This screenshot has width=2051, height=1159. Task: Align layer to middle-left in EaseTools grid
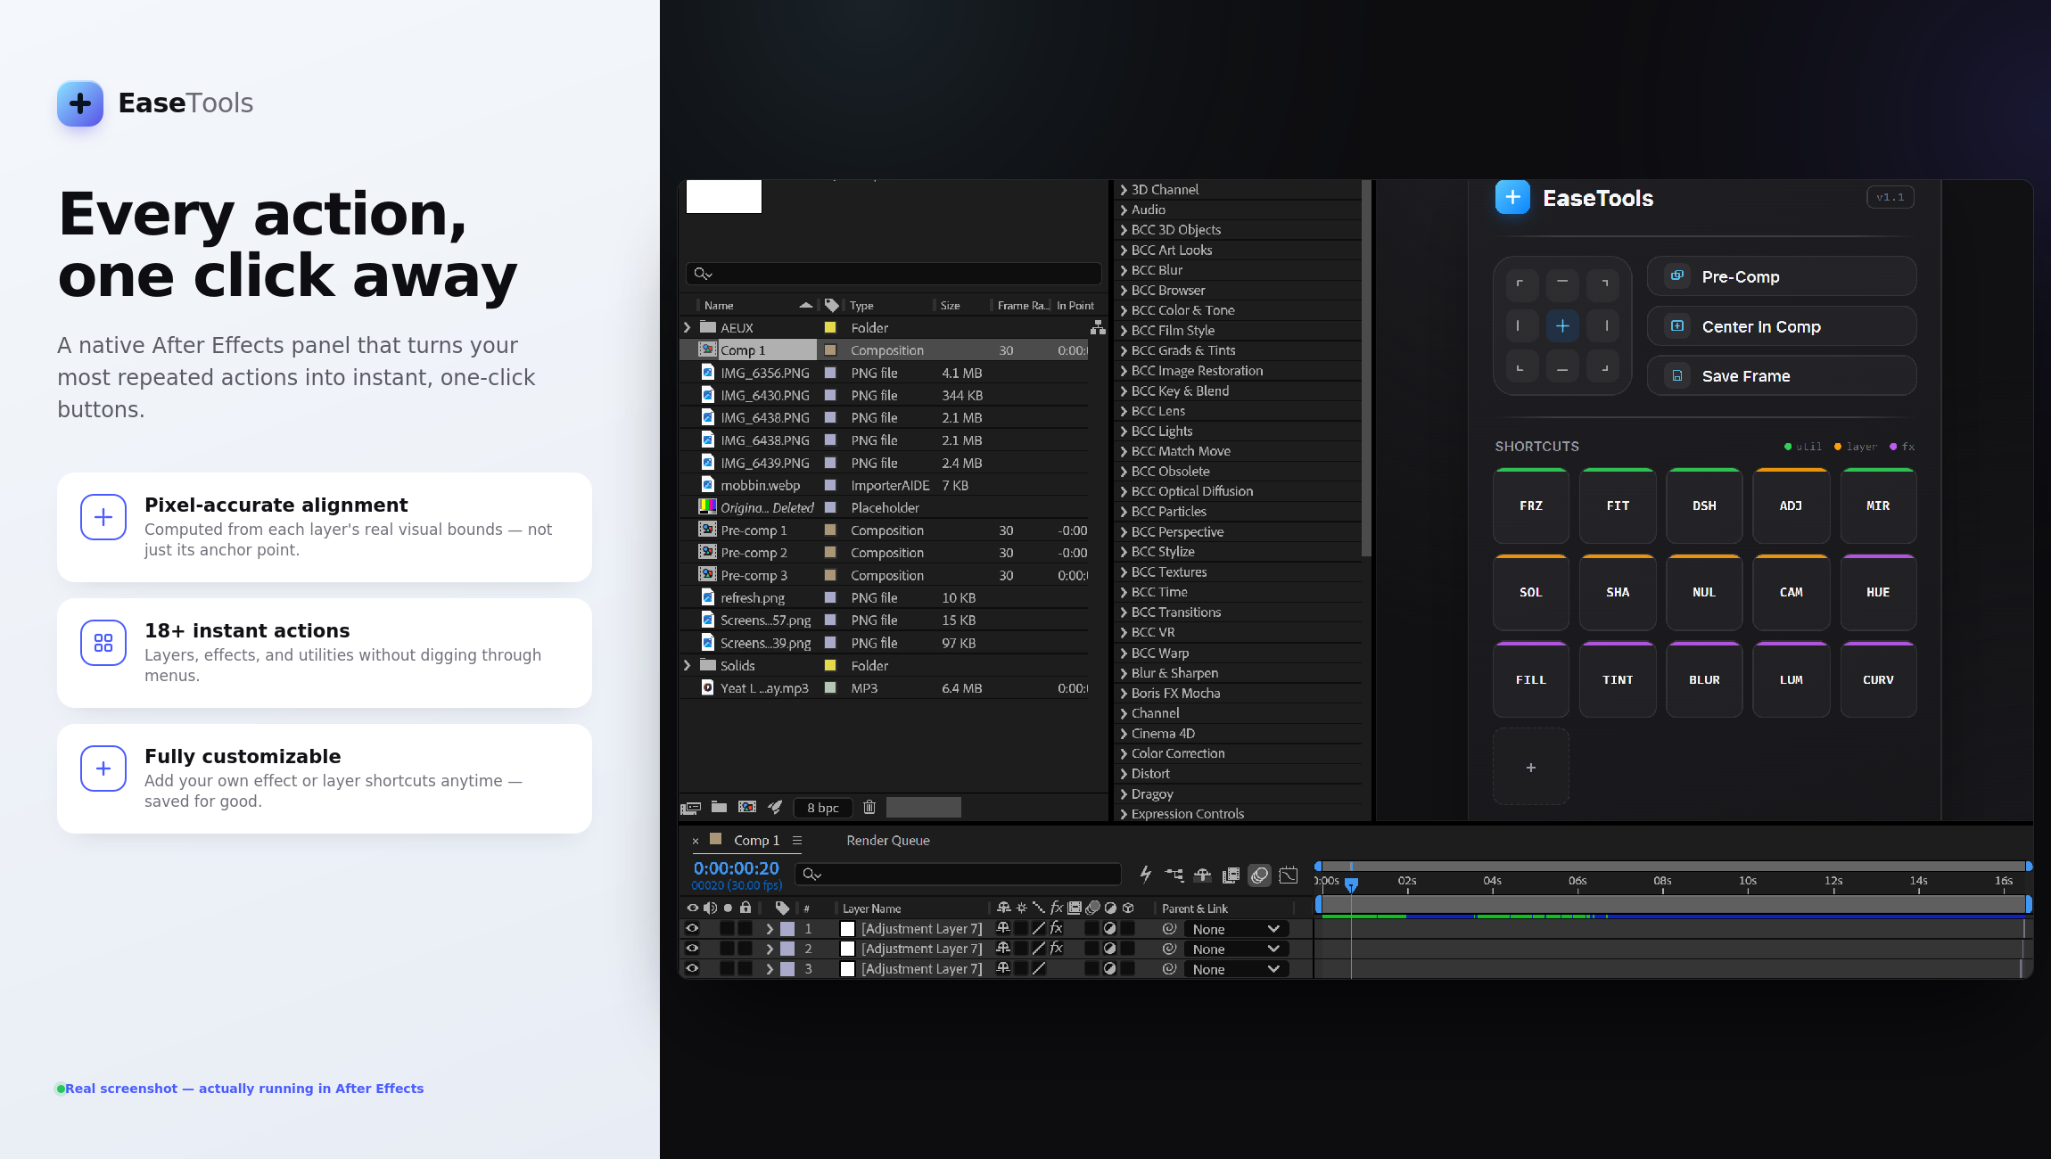coord(1520,325)
